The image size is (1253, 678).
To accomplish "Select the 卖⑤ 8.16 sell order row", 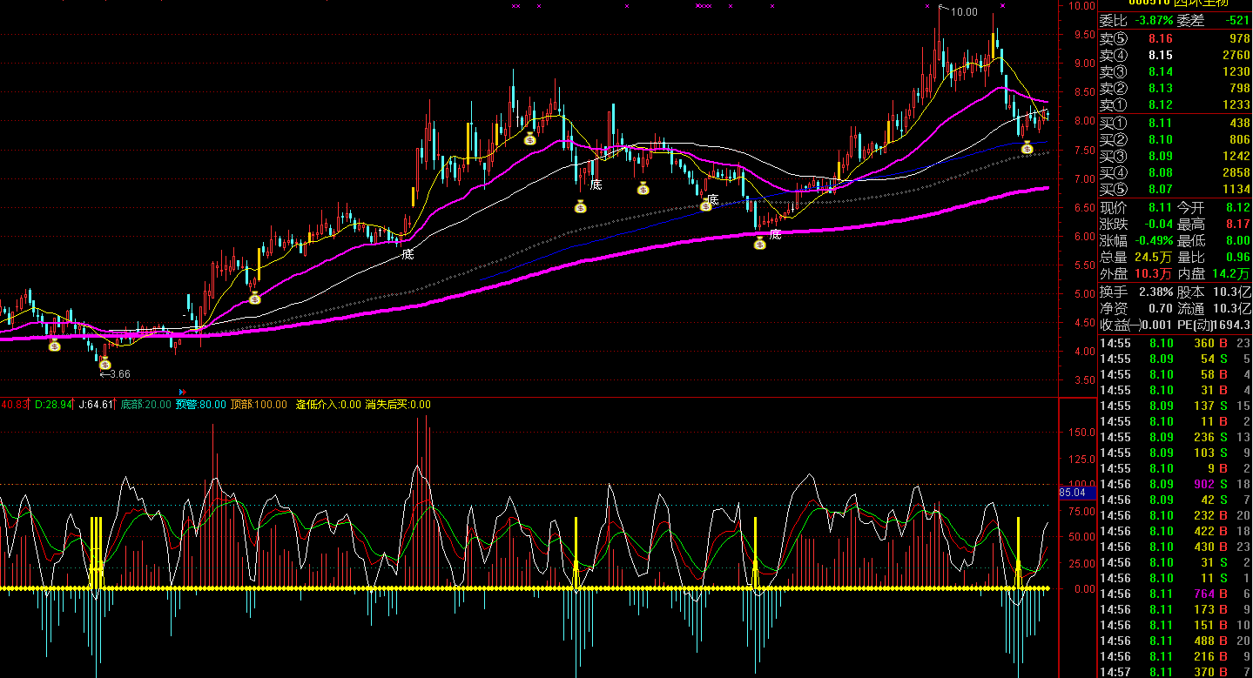I will click(1175, 38).
